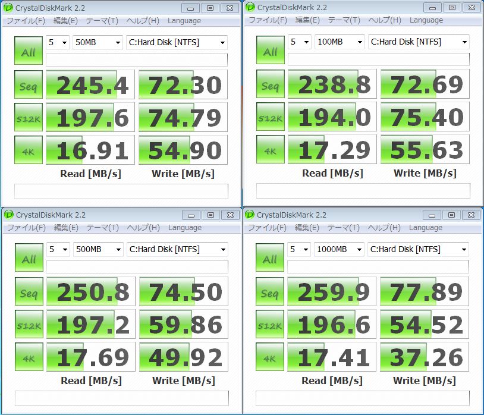Viewport: 484px width, 415px height.
Task: Open 編集(E) menu in the 100MB window
Action: 307,20
